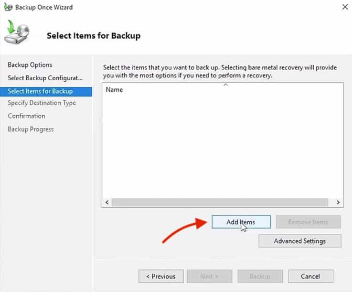
Task: Click the backup drive header icon
Action: click(17, 32)
